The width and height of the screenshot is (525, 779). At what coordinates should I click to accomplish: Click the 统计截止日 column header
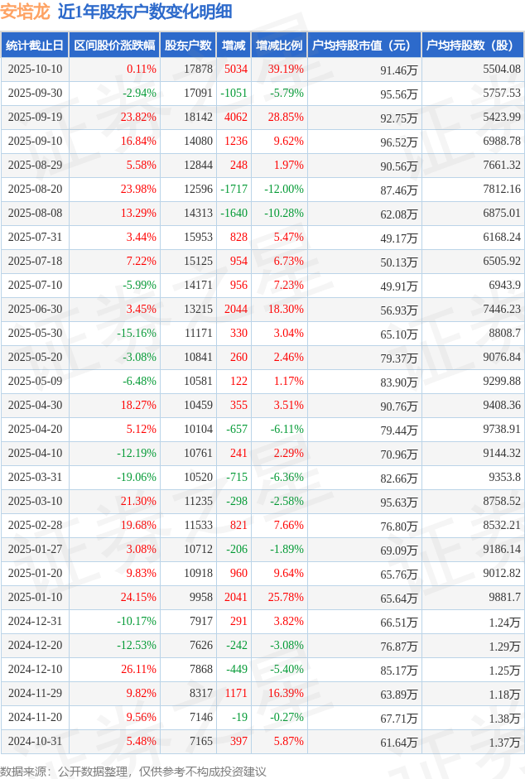coord(34,46)
